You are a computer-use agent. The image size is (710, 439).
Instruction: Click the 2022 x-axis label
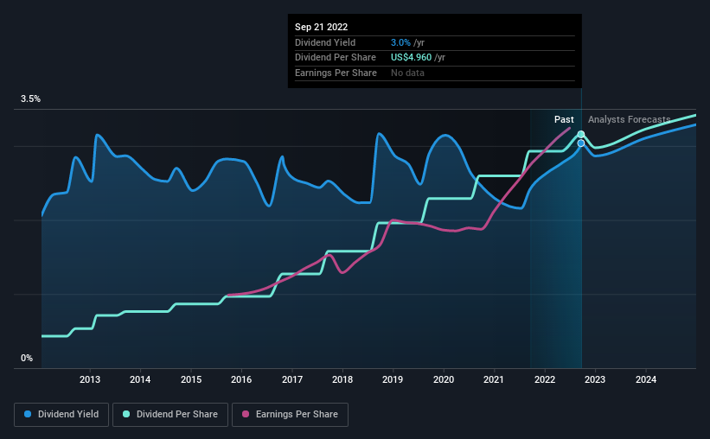[x=545, y=379]
